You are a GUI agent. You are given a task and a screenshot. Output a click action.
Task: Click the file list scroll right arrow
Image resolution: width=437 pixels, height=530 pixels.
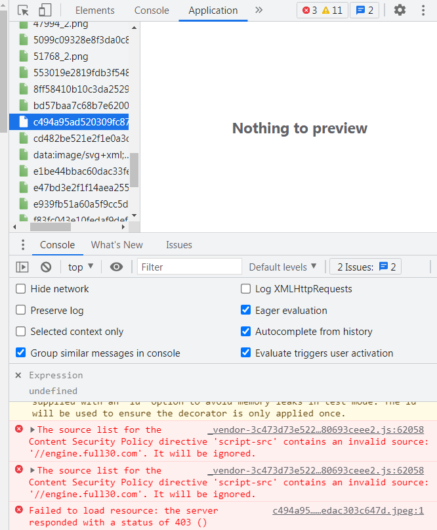tap(123, 227)
